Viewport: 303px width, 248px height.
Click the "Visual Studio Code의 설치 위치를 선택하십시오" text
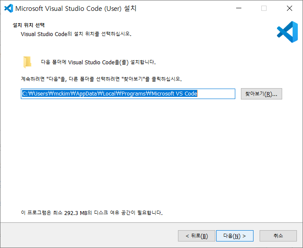point(76,34)
